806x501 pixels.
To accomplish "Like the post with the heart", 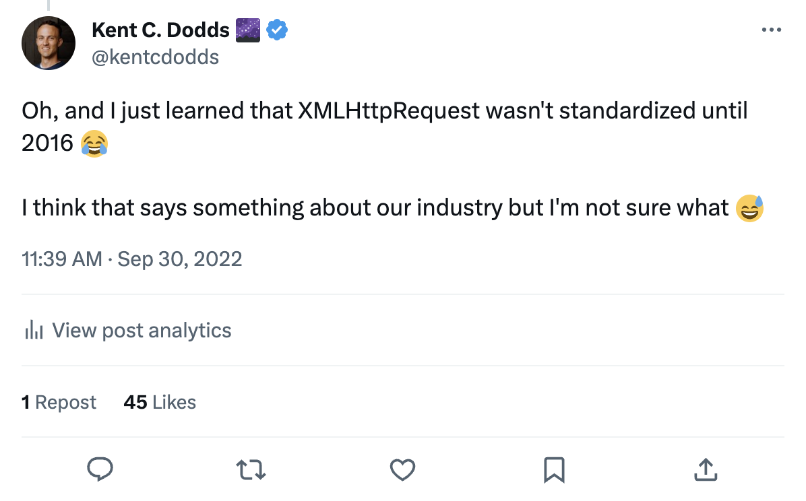I will pos(403,469).
